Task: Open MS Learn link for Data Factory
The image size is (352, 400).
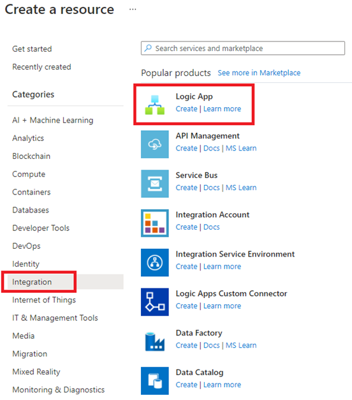Action: point(241,345)
